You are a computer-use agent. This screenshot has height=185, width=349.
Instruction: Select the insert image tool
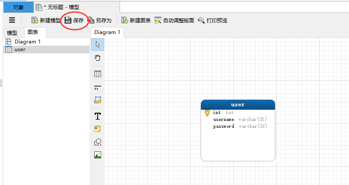click(x=98, y=155)
